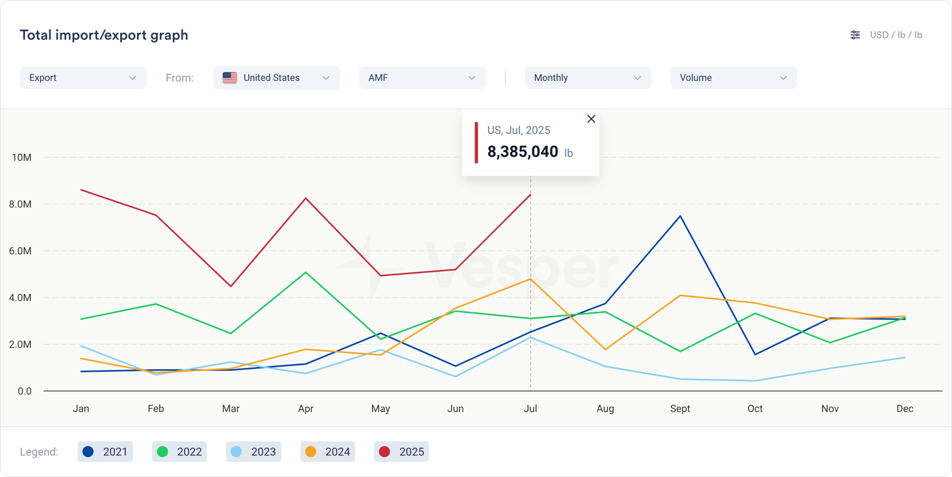Viewport: 952px width, 477px height.
Task: Toggle the 2022 legend series
Action: click(179, 452)
